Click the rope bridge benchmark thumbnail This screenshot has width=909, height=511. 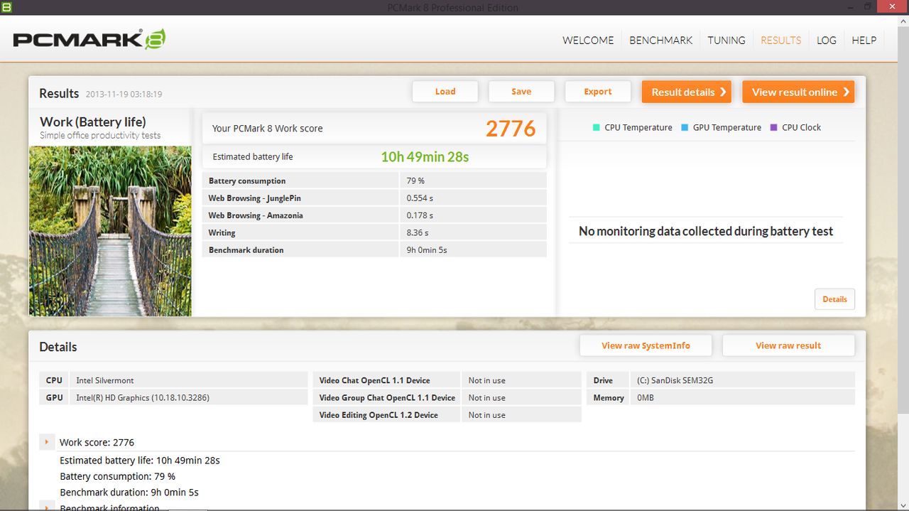(110, 231)
